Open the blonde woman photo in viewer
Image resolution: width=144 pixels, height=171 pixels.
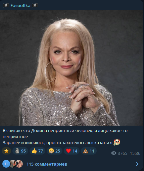[72, 68]
